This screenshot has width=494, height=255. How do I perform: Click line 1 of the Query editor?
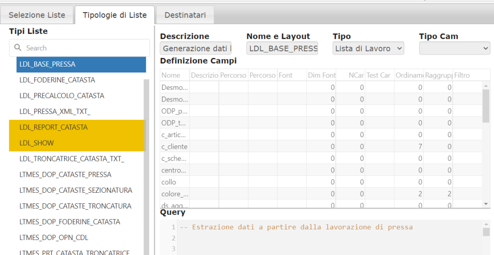[x=296, y=227]
